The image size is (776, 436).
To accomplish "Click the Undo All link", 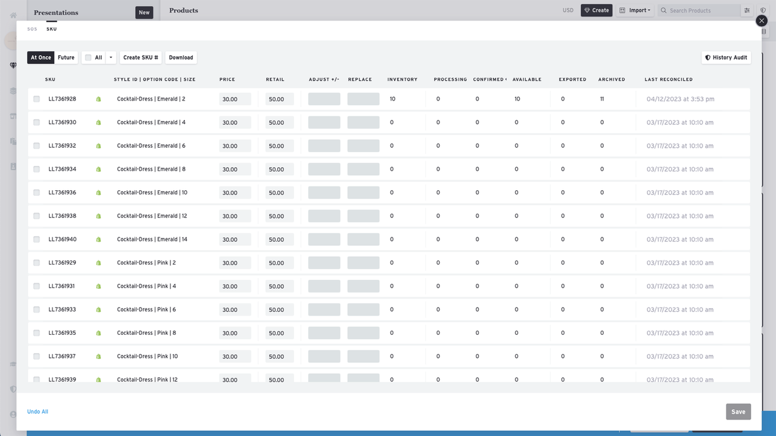I will point(38,411).
